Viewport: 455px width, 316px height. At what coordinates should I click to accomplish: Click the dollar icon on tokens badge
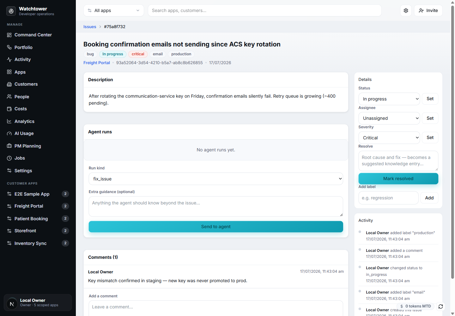(x=402, y=306)
